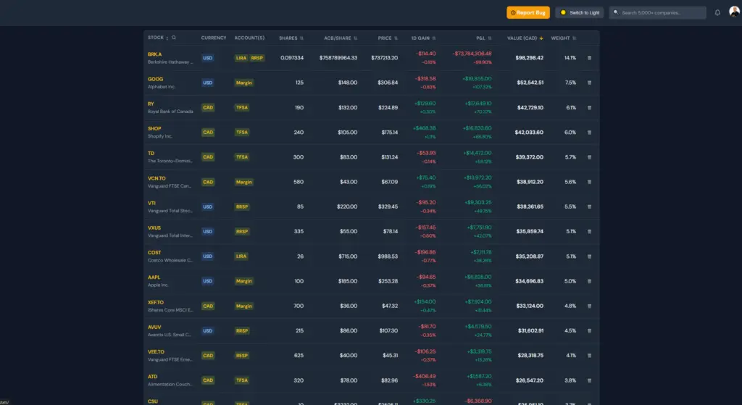Click the Margin tag on the GOOG row
This screenshot has height=405, width=742.
point(244,83)
